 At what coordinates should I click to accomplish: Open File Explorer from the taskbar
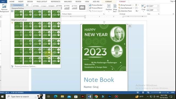pos(62,97)
